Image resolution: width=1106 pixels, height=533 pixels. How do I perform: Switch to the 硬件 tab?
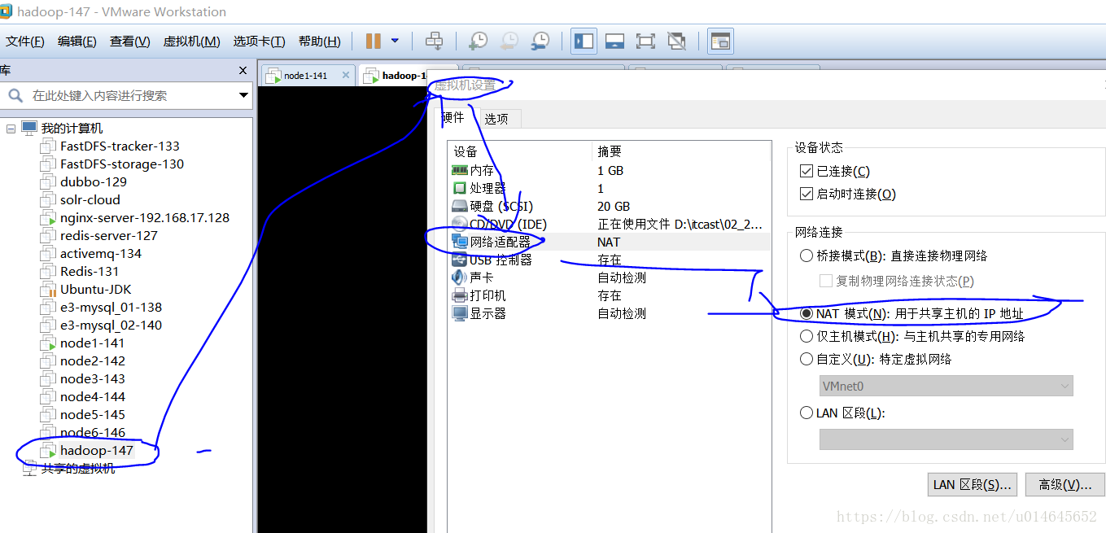[x=453, y=118]
